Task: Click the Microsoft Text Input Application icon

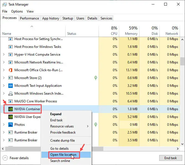Action: [x=11, y=86]
